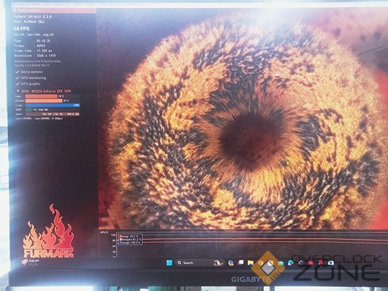Open the Windows Start menu
The image size is (388, 291).
pos(169,263)
